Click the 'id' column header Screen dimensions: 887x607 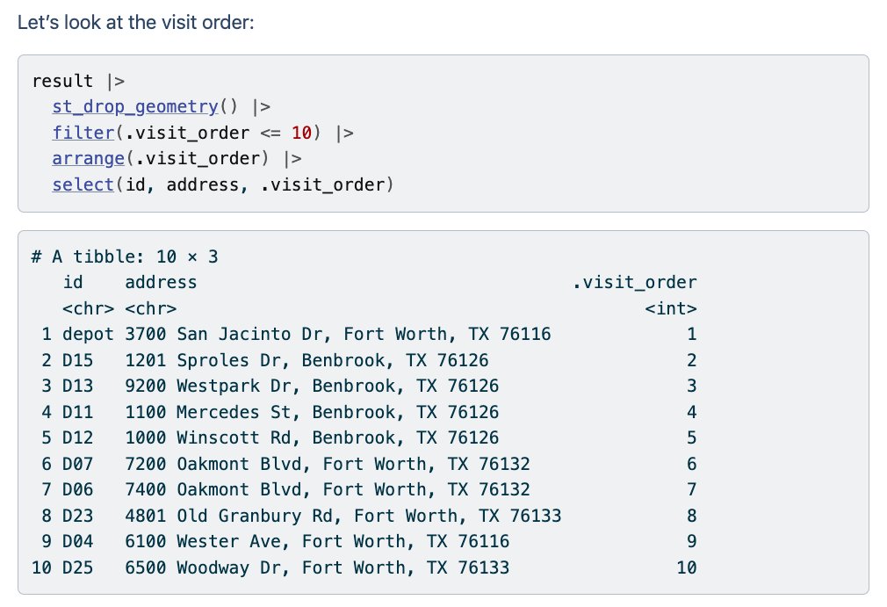[x=73, y=282]
